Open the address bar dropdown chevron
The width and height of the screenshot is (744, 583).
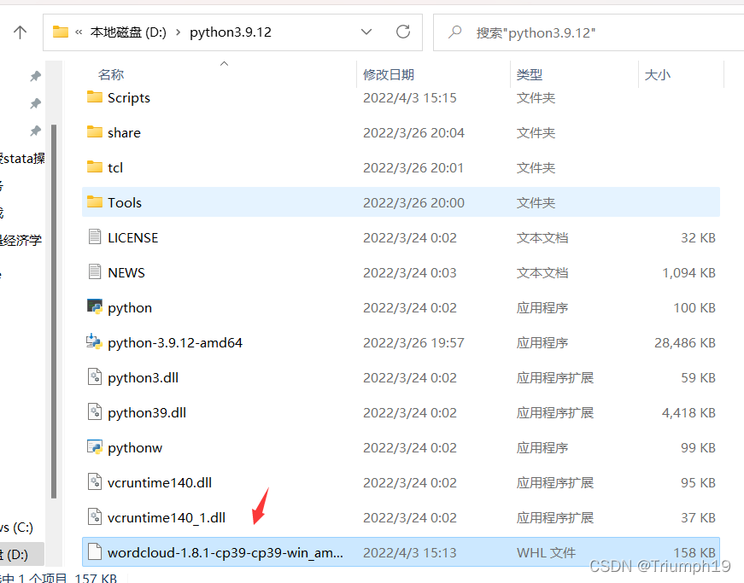366,32
